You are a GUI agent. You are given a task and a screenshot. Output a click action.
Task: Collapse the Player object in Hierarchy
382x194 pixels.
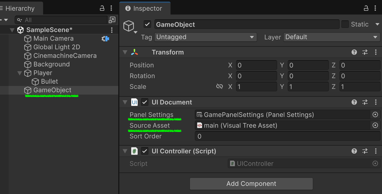coord(20,73)
